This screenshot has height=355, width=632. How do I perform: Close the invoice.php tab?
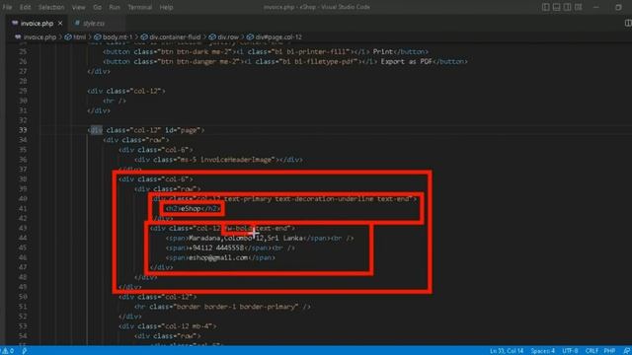click(x=60, y=24)
